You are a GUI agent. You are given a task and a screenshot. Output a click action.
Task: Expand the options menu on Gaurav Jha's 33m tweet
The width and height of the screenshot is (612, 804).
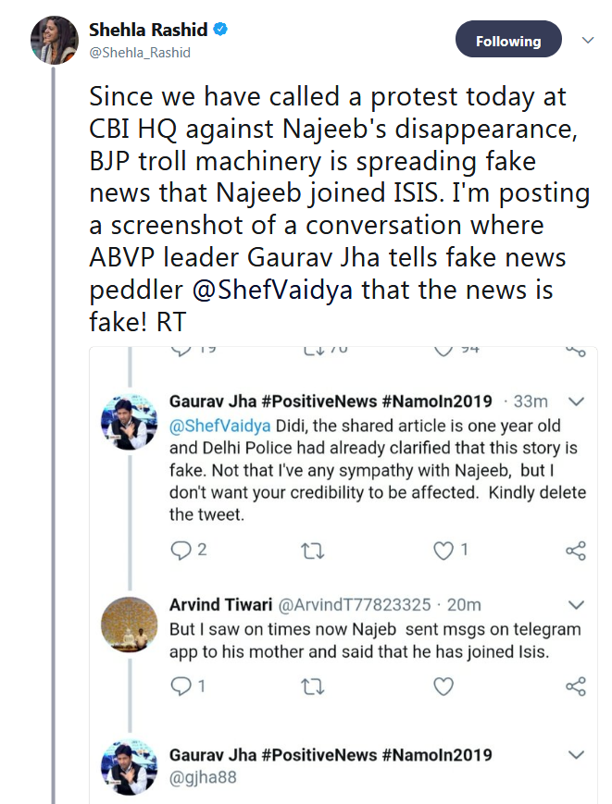coord(575,402)
